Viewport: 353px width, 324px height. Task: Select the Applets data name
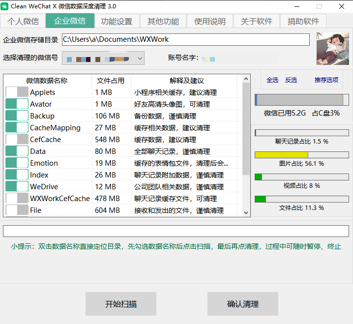point(43,92)
